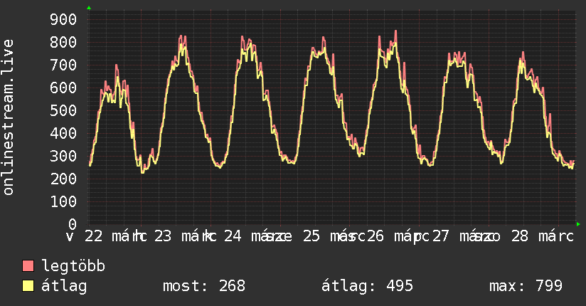Click the 700 y-axis label
586x306 pixels.
point(63,65)
